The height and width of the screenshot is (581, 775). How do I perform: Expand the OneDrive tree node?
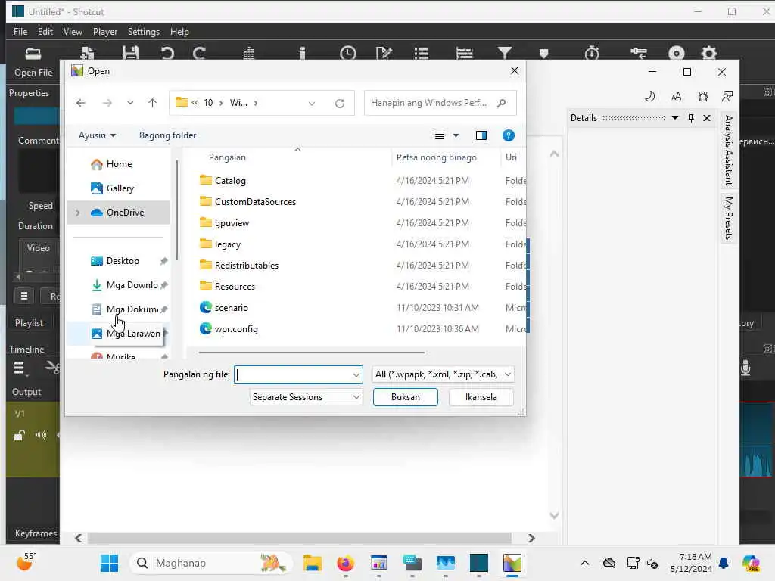click(x=78, y=213)
